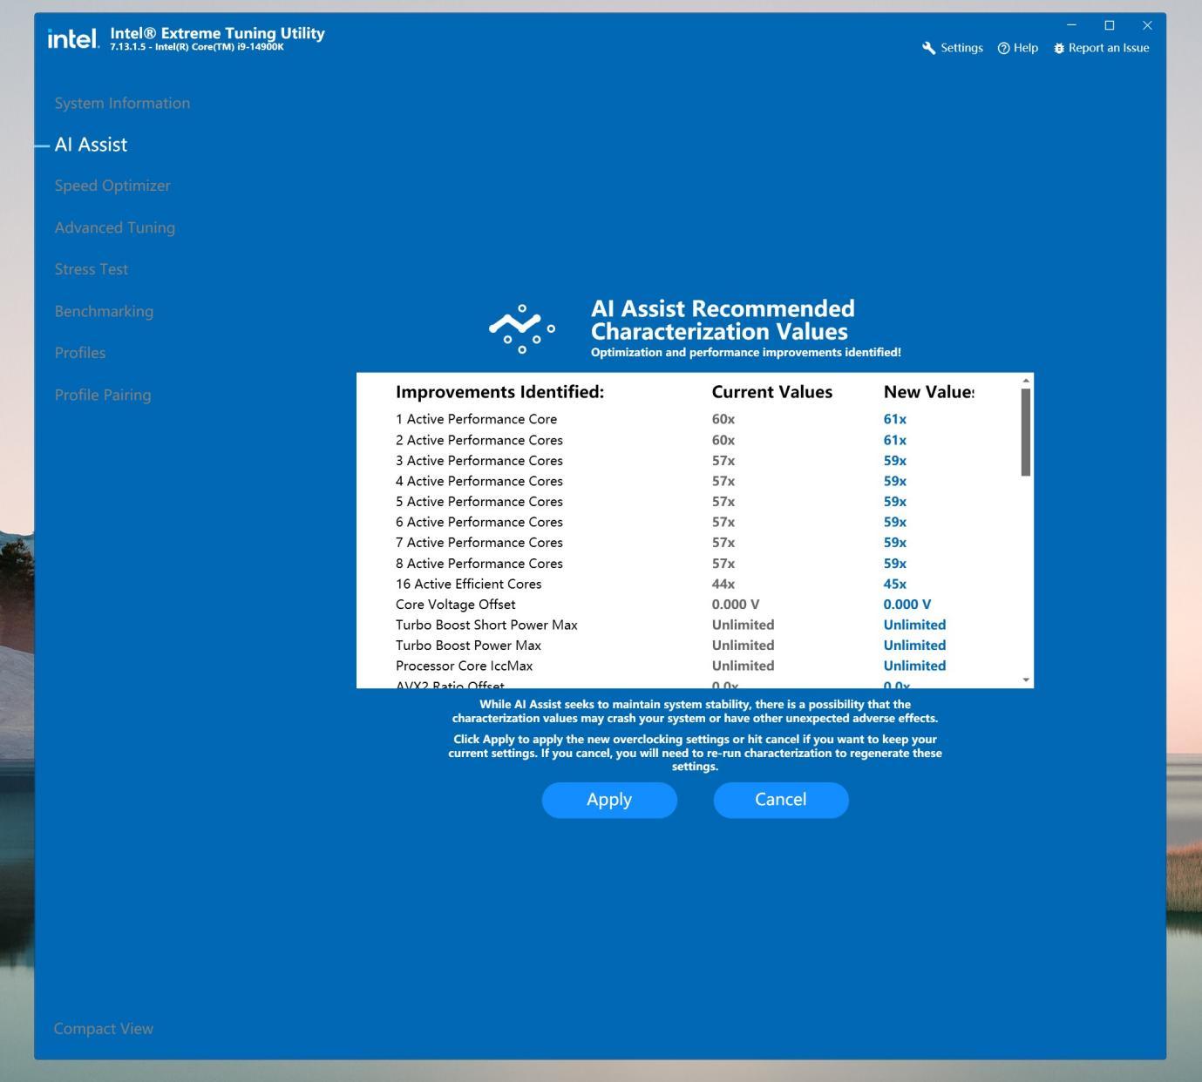
Task: Click improvements list scrollbar thumb
Action: click(1026, 432)
